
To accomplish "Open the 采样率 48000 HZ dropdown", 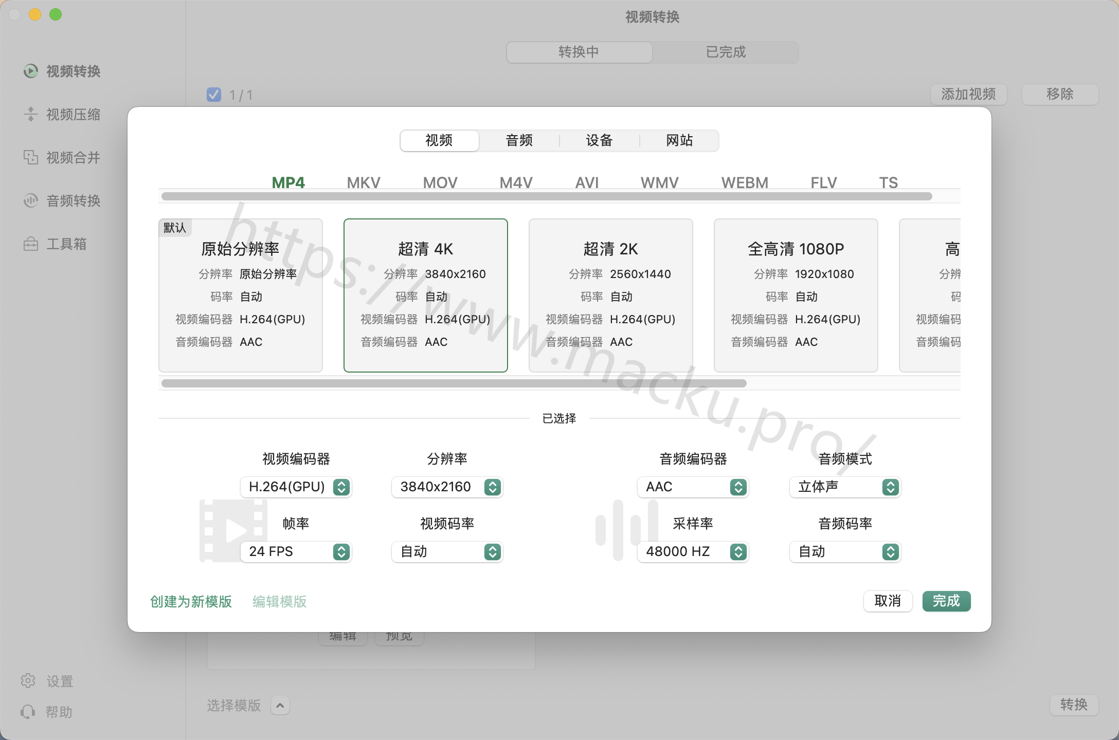I will 693,551.
